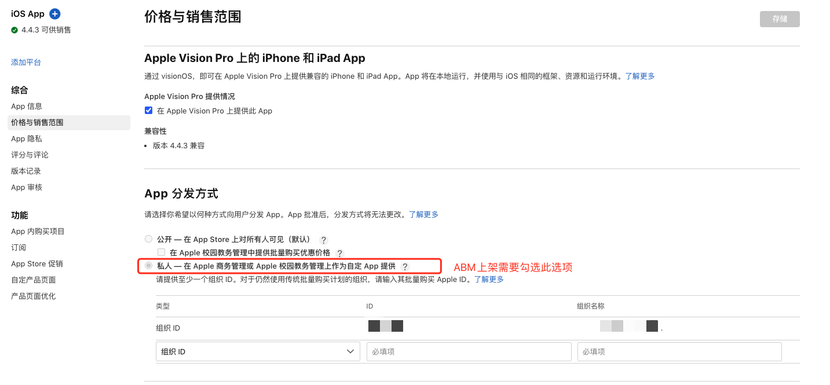
Task: Click the 版本 4.4.3 兼容 text
Action: pos(178,146)
